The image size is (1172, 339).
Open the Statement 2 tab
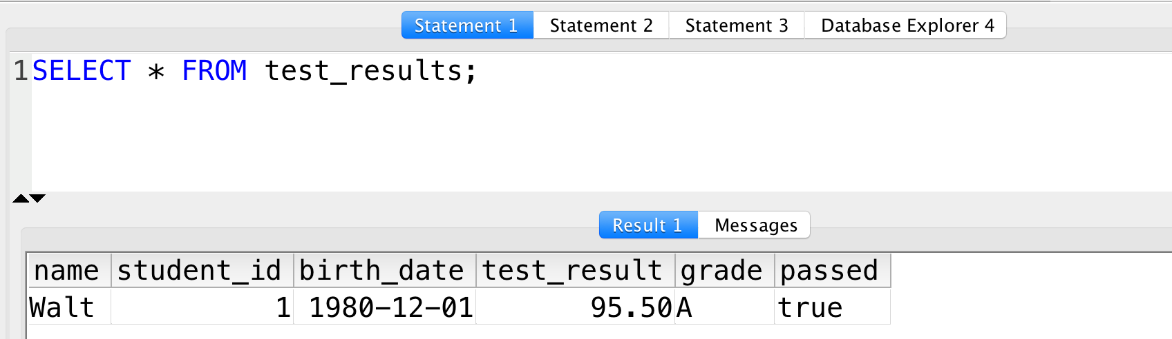click(x=601, y=25)
